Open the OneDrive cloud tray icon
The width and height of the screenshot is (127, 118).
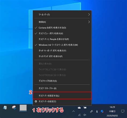tap(79, 108)
